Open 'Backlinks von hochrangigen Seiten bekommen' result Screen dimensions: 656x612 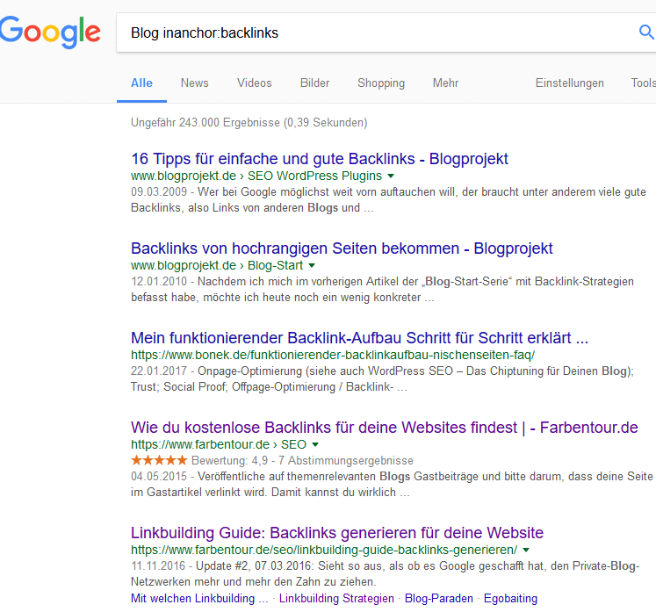pos(342,248)
